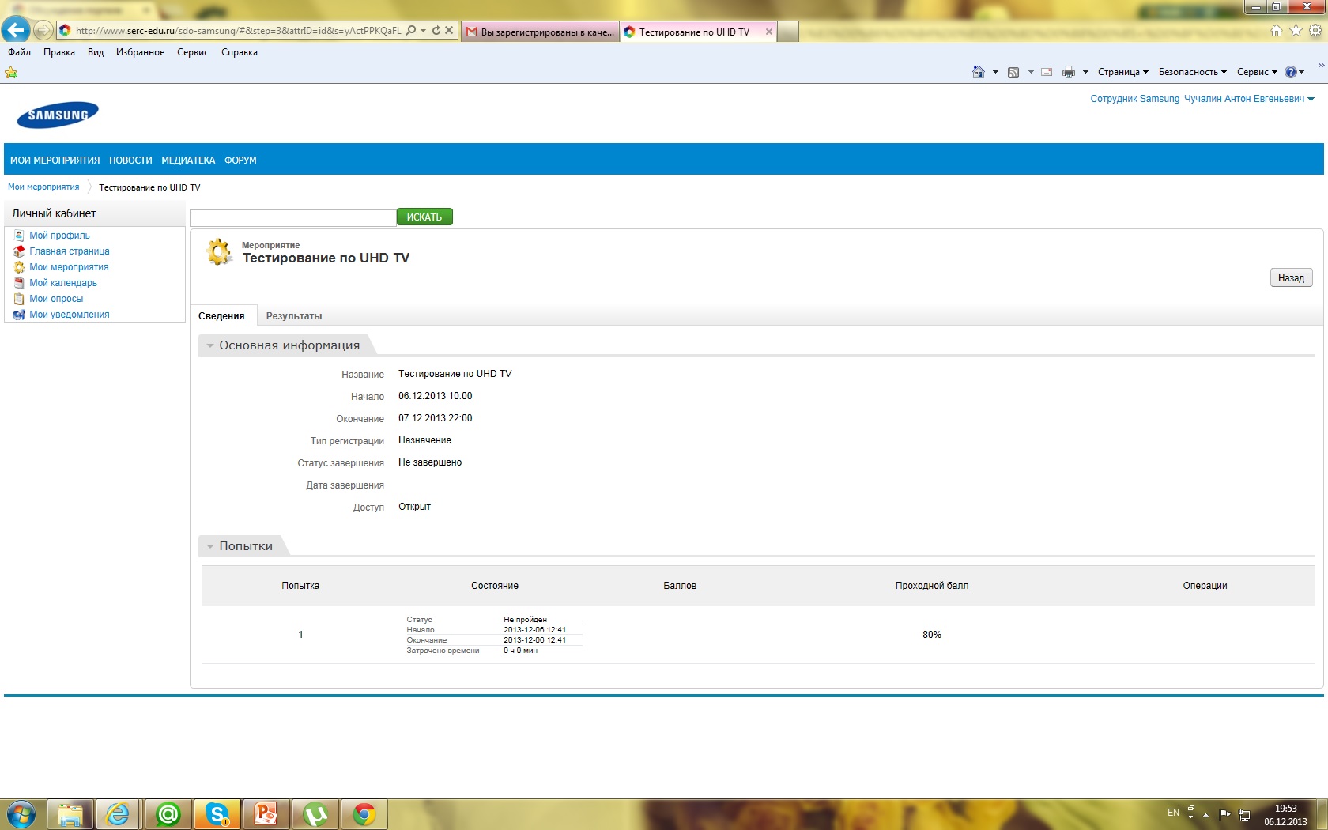The width and height of the screenshot is (1328, 830).
Task: Collapse the Основная информация section
Action: coord(210,345)
